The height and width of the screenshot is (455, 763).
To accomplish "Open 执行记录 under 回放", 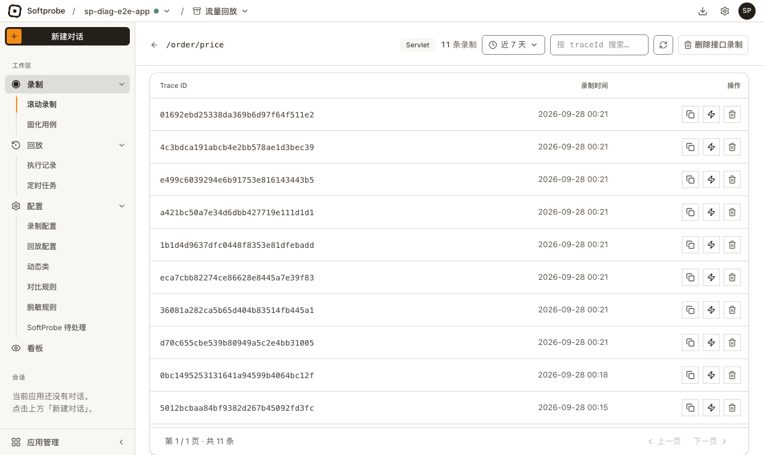I will point(42,165).
